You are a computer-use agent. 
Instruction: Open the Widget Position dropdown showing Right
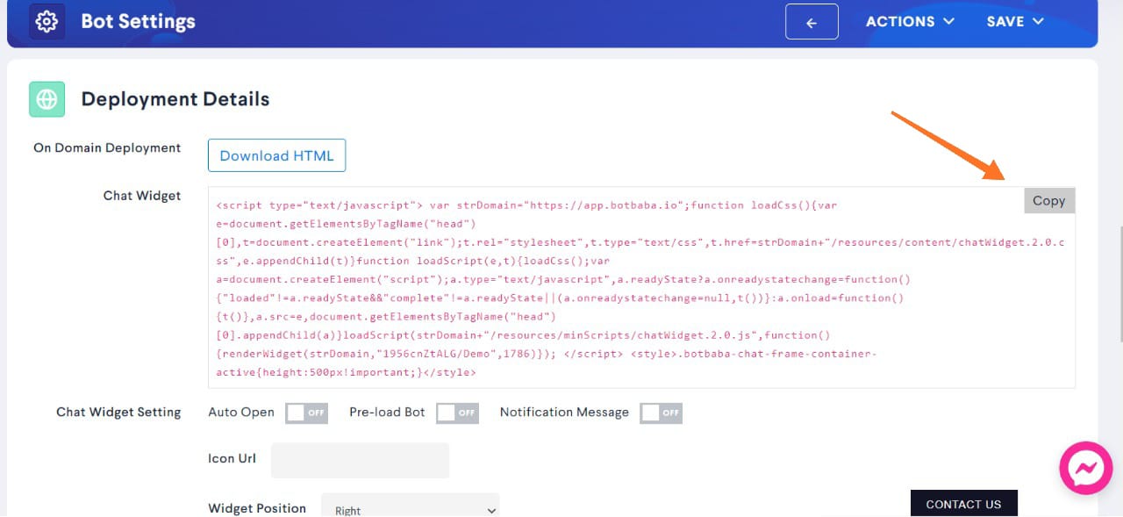[x=410, y=506]
